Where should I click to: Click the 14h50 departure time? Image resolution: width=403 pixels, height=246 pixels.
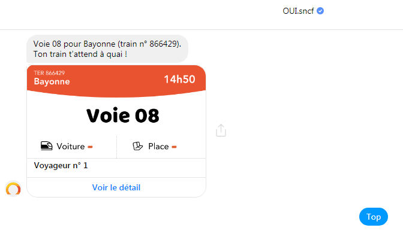(179, 79)
